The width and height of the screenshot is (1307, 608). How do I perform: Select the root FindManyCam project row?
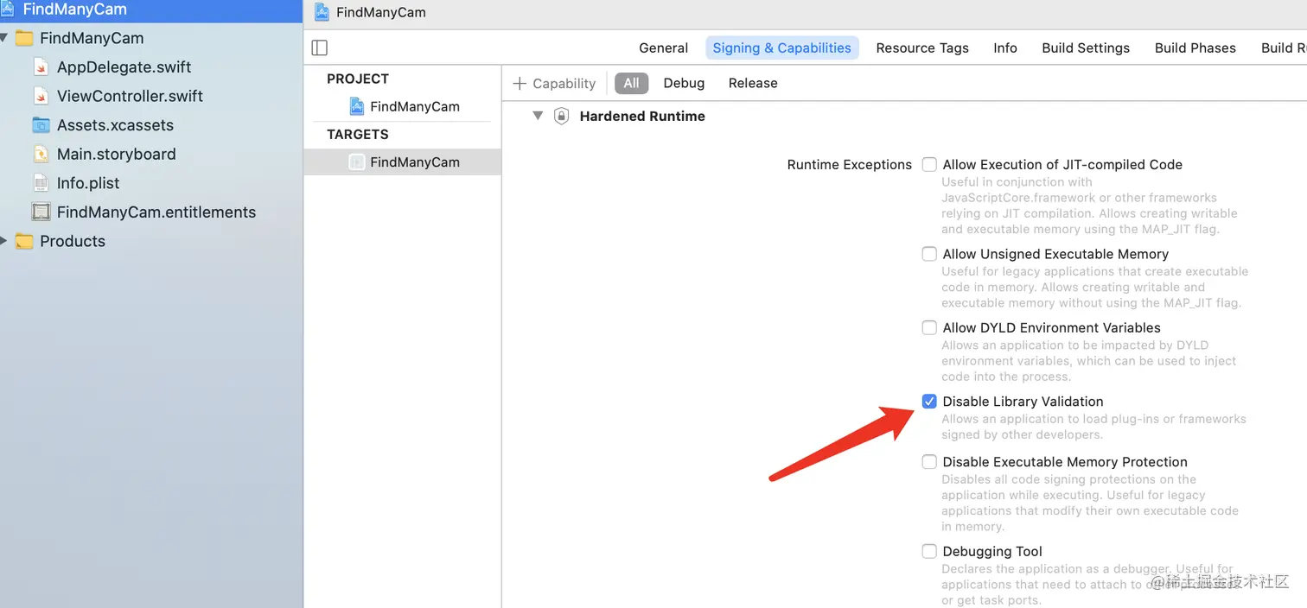[151, 9]
